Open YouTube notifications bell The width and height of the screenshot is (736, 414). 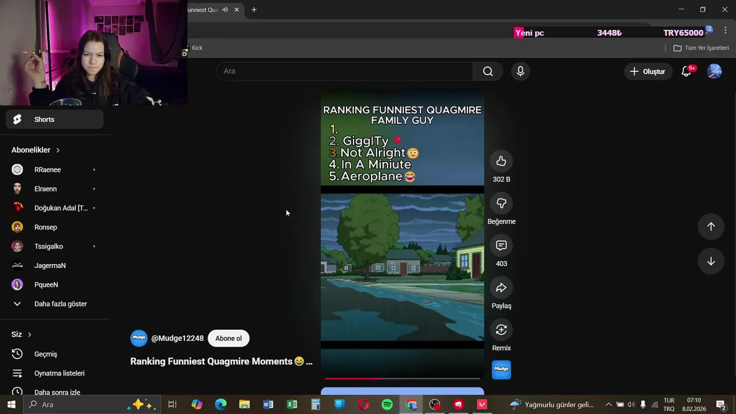(x=687, y=71)
